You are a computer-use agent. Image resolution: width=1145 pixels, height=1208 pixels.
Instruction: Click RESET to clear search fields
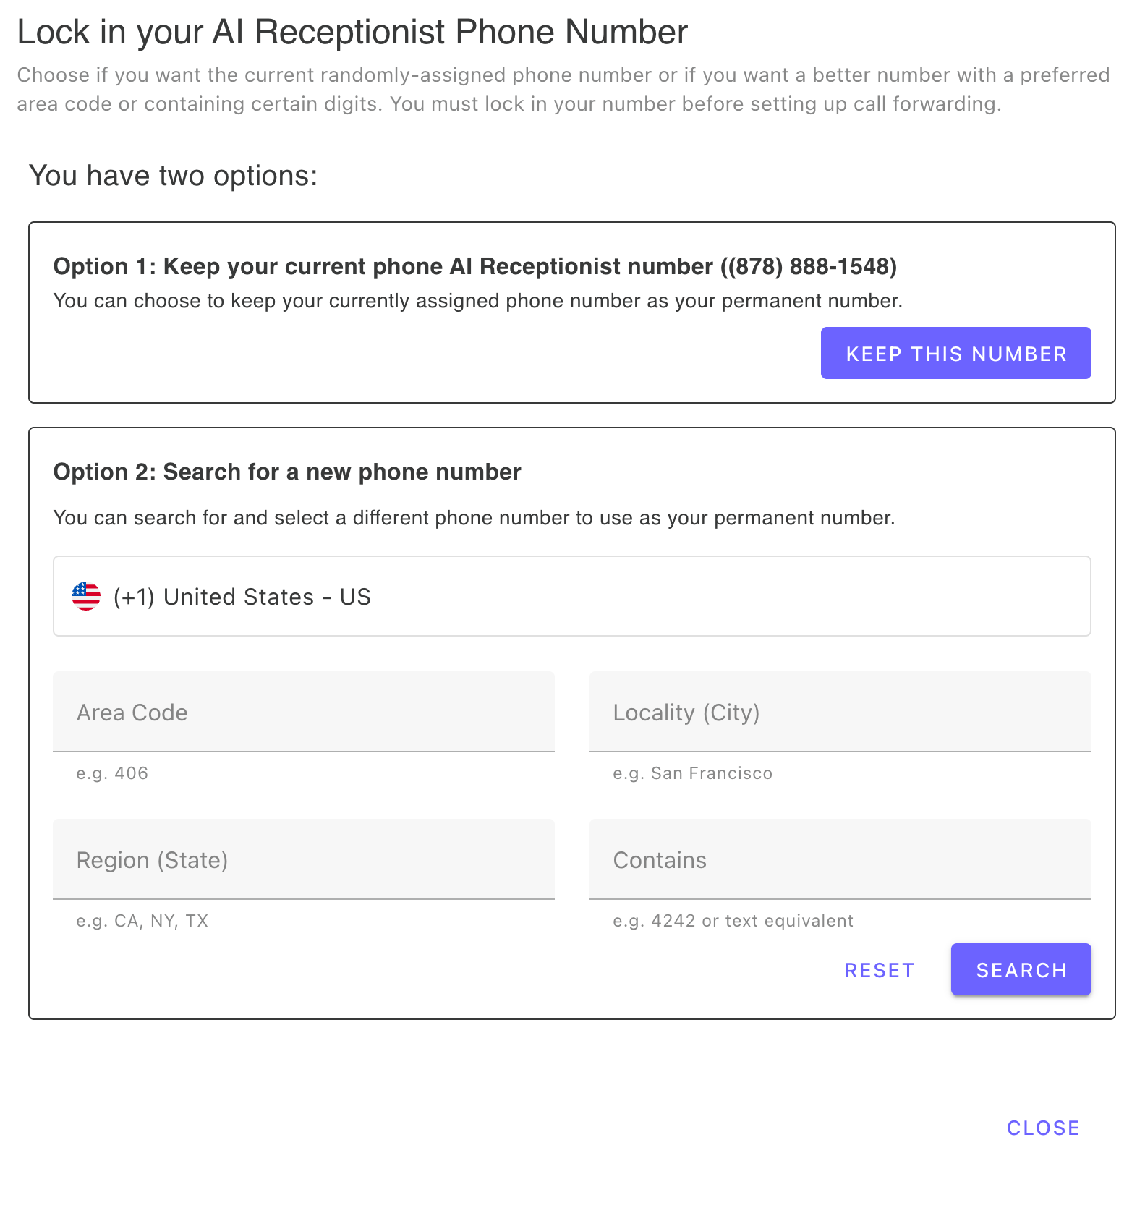[x=878, y=969]
